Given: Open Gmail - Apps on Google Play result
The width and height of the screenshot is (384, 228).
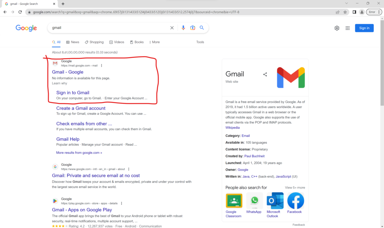Looking at the screenshot, I should [x=82, y=210].
